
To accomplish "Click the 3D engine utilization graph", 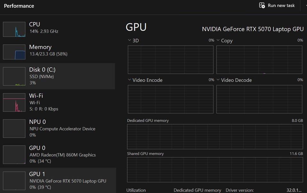I will point(170,60).
